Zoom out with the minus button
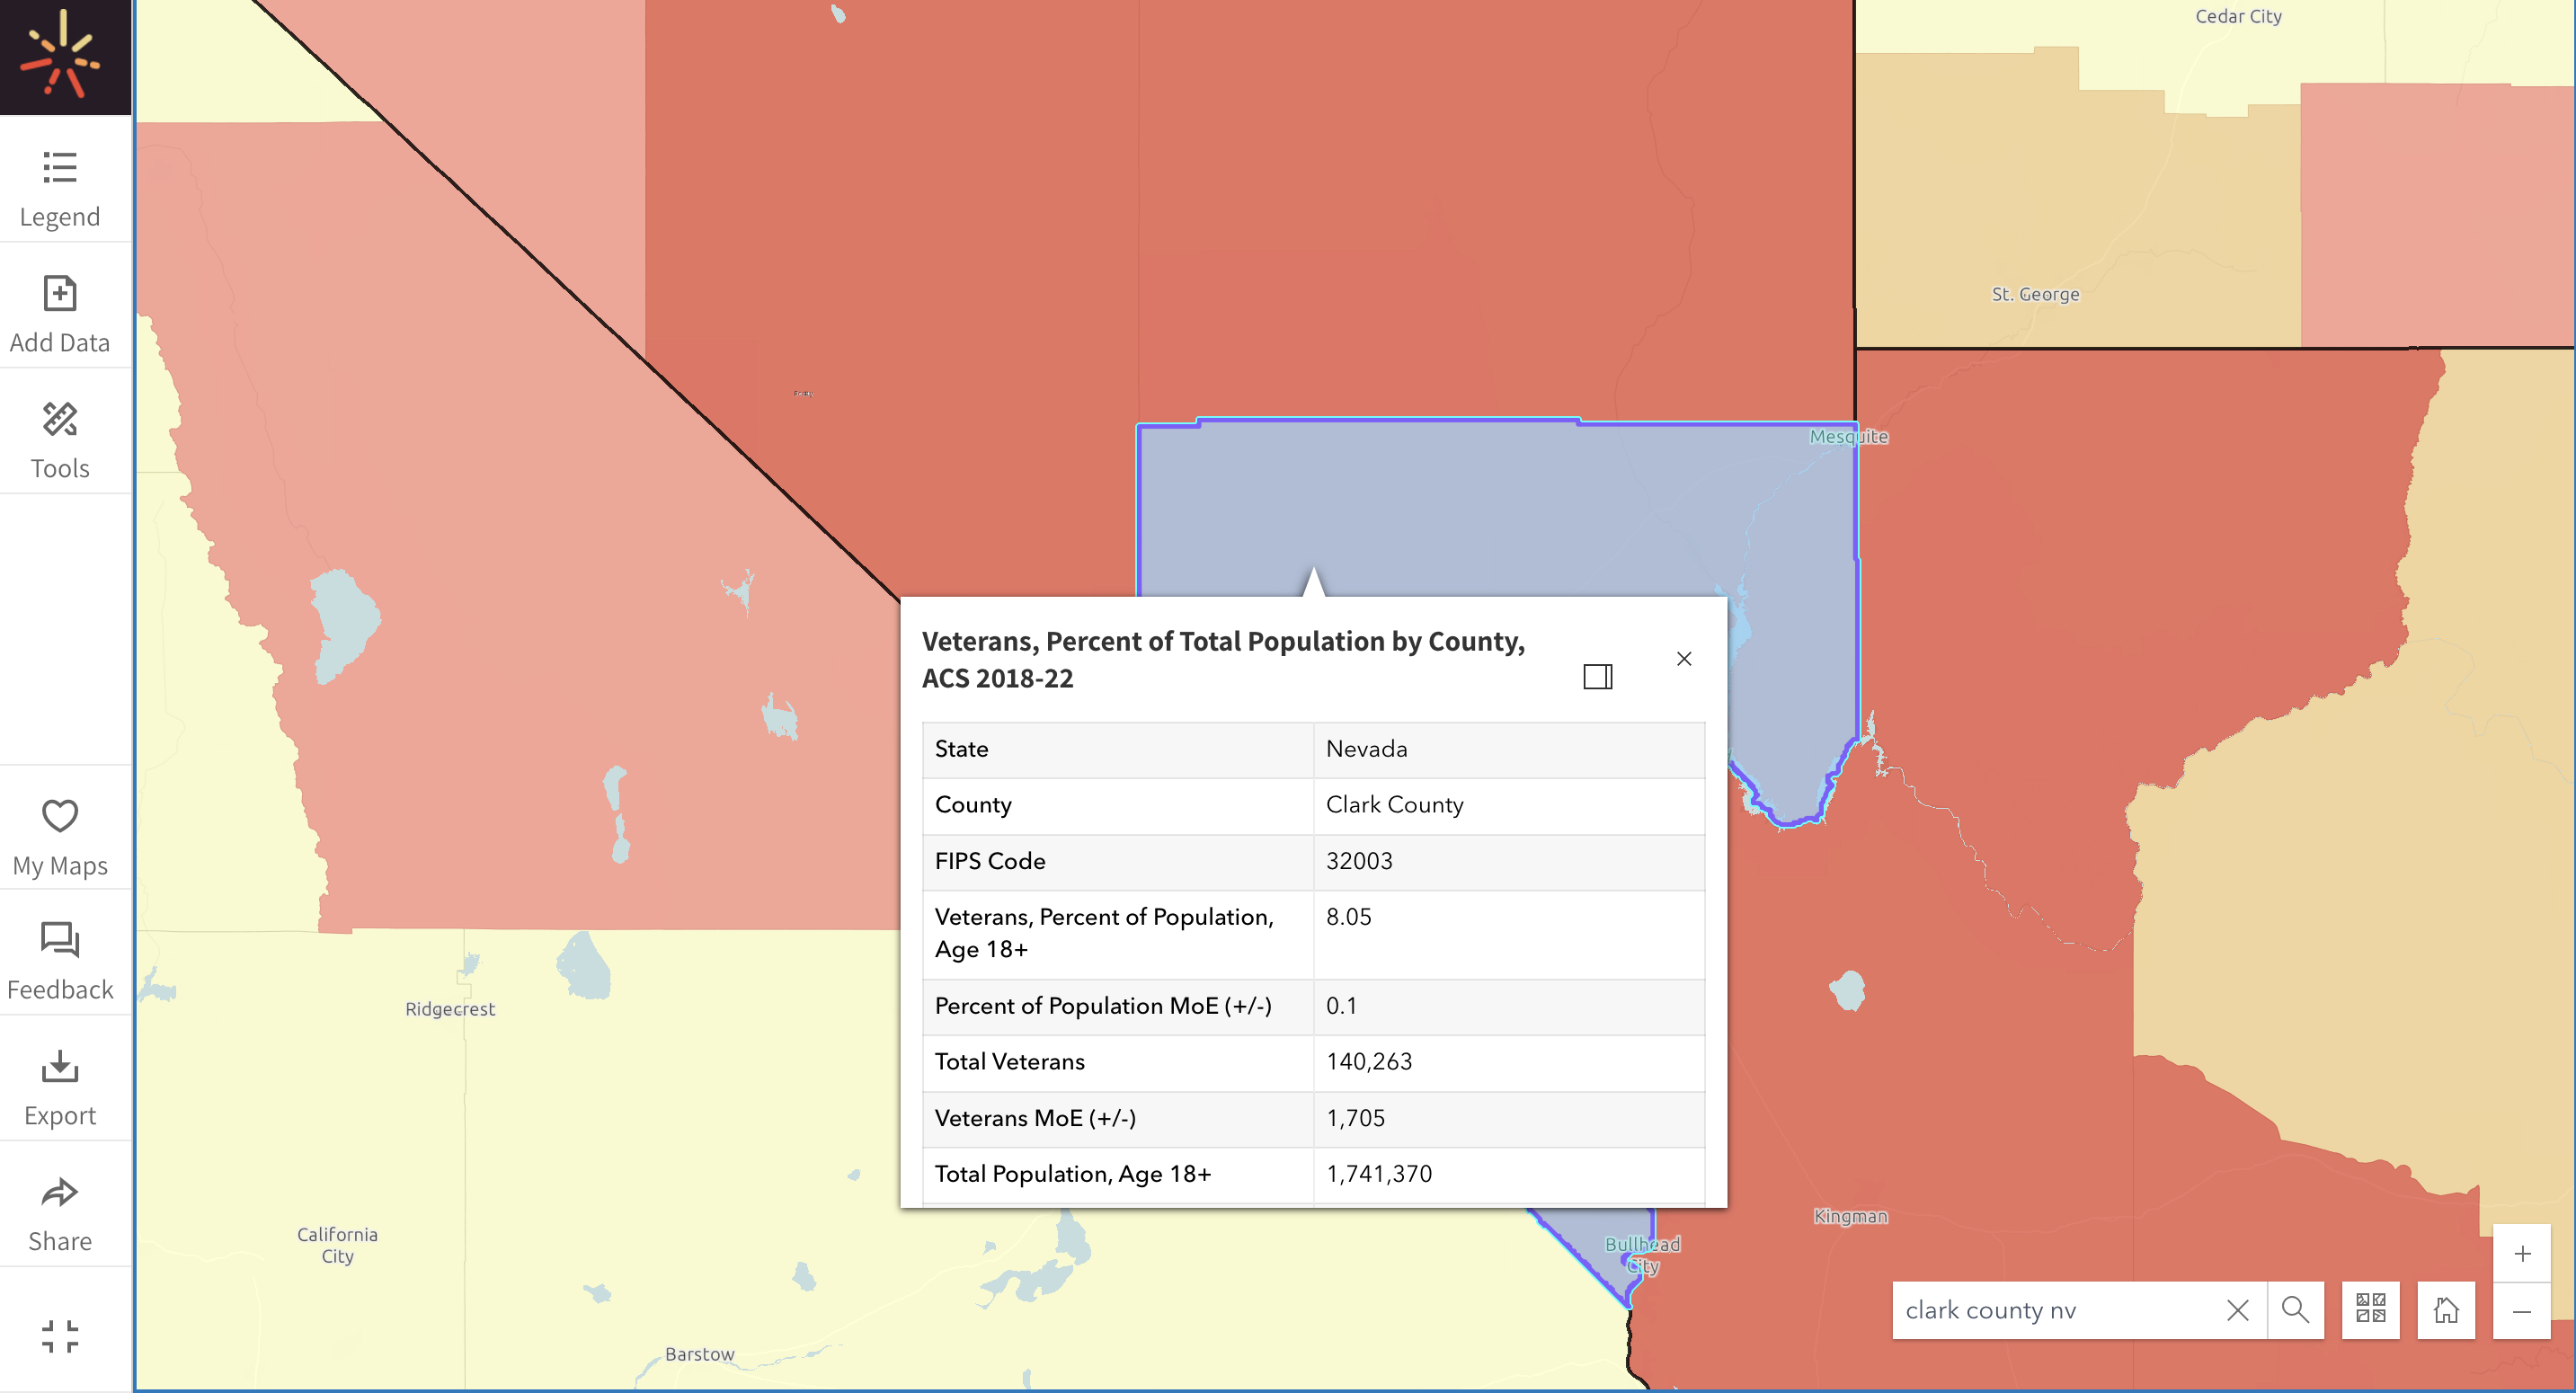This screenshot has height=1393, width=2576. 2522,1311
